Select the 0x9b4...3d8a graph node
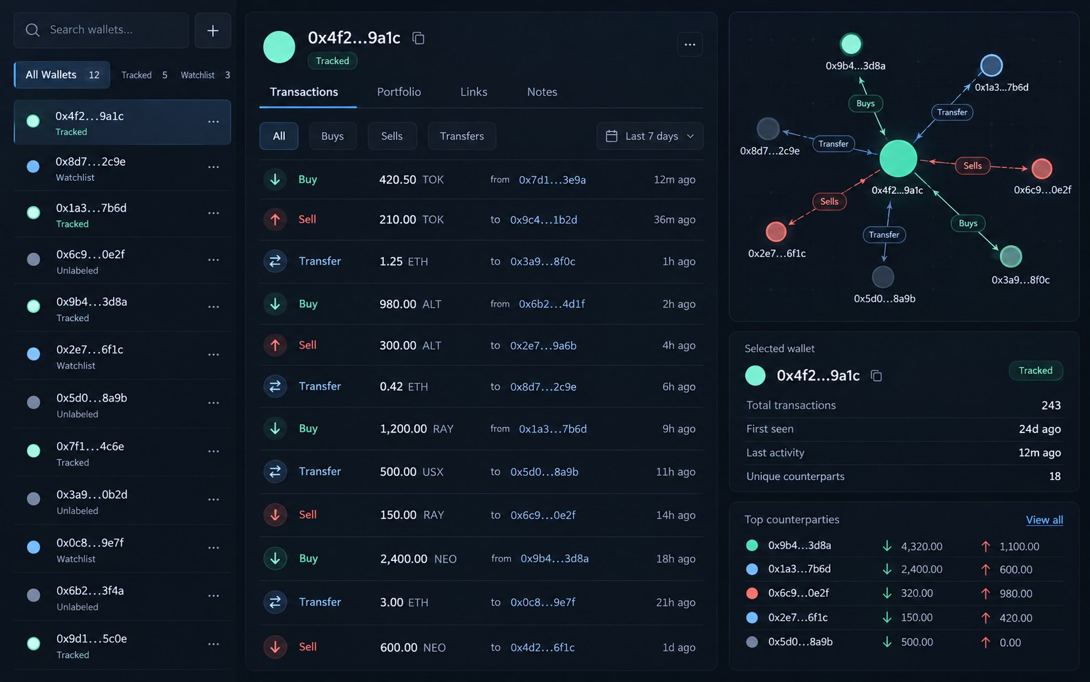This screenshot has width=1090, height=682. 851,44
